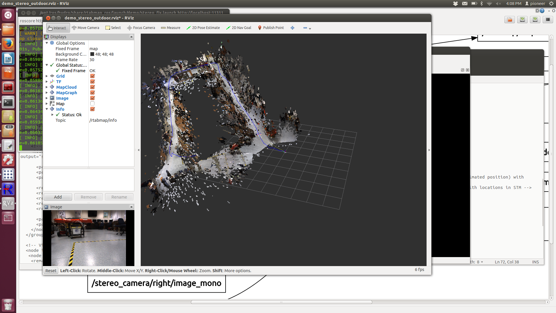Activate the Move Camera tool
556x313 pixels.
(85, 28)
